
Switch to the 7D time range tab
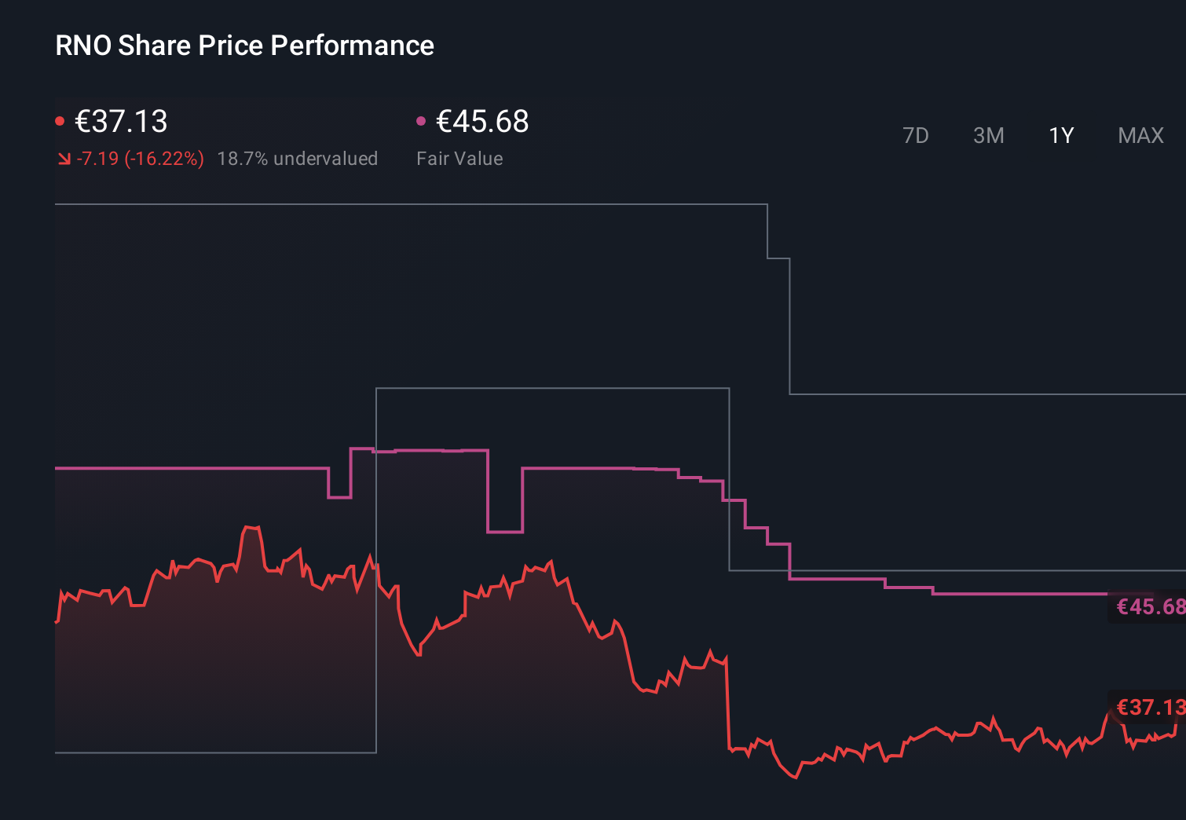917,135
